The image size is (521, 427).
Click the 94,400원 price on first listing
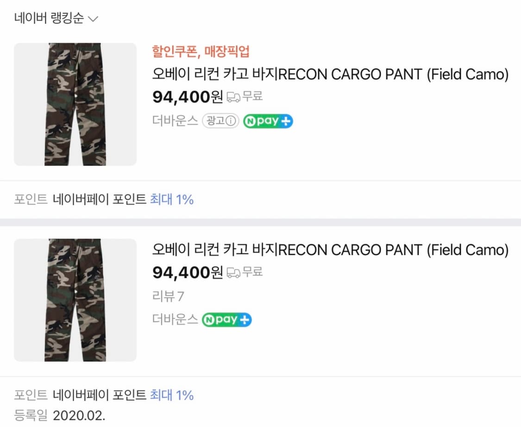tap(188, 97)
